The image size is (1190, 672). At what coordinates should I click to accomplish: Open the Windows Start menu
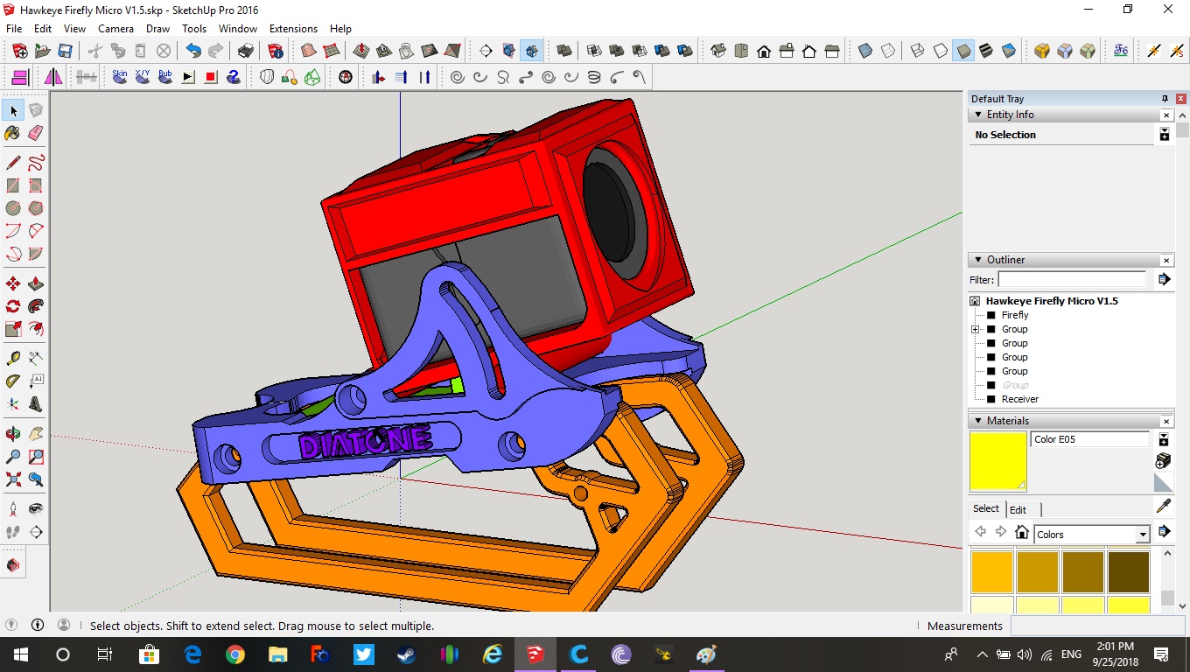(20, 654)
